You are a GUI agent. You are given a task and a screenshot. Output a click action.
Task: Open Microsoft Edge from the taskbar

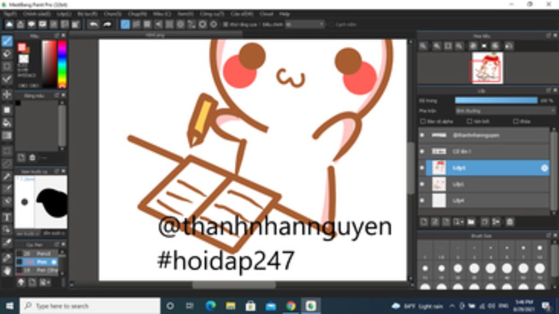(x=211, y=306)
